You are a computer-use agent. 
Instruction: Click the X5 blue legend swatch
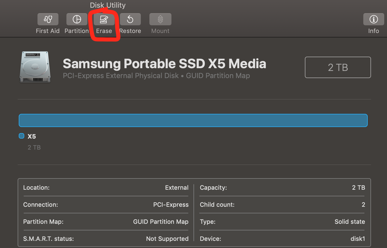click(x=21, y=136)
